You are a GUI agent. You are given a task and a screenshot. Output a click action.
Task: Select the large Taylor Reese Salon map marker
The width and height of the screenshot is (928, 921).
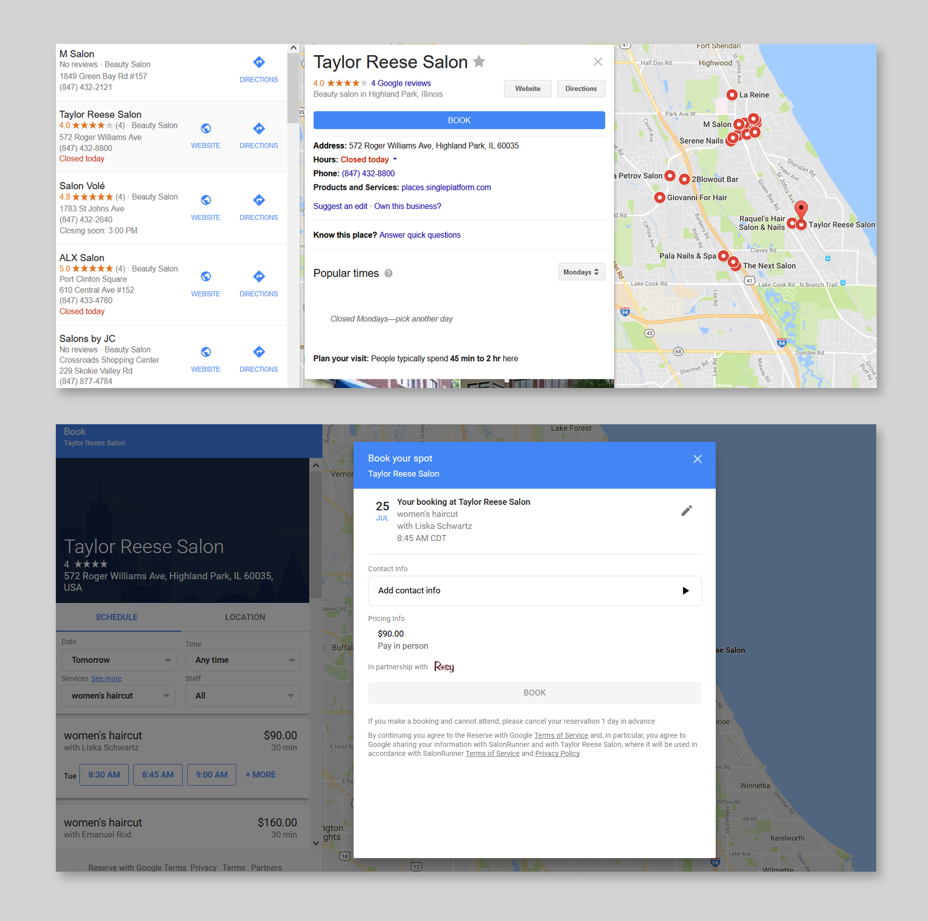(x=801, y=209)
